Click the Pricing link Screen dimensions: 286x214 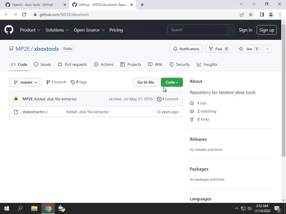(x=116, y=30)
